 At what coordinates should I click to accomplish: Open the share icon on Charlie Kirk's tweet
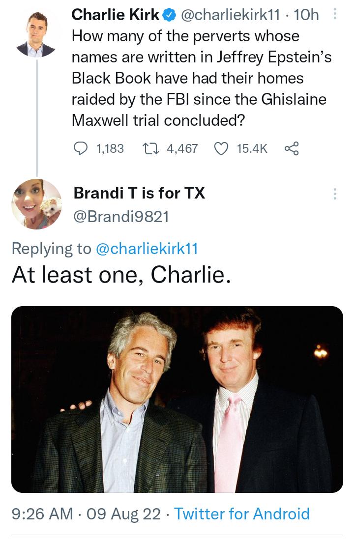point(291,148)
